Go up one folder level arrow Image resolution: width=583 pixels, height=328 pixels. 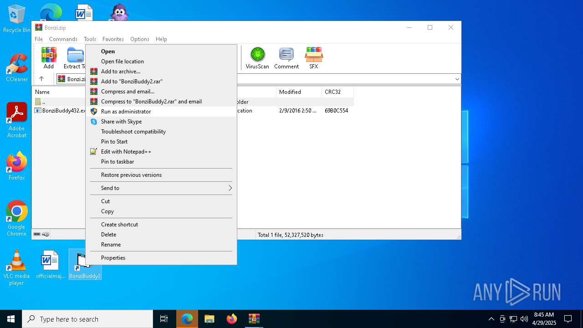pos(41,79)
